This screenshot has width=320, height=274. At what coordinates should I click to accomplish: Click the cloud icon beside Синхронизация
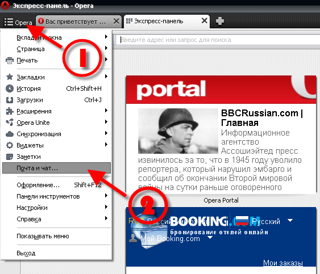(x=10, y=134)
